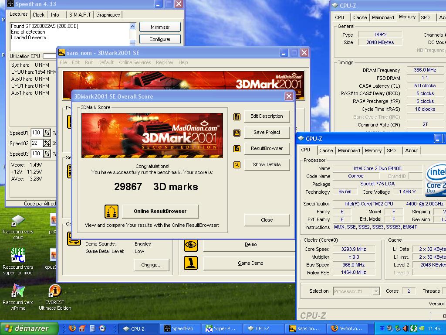Open SpeedFan from the taskbar
Viewport: 446px width, 335px height.
179,329
